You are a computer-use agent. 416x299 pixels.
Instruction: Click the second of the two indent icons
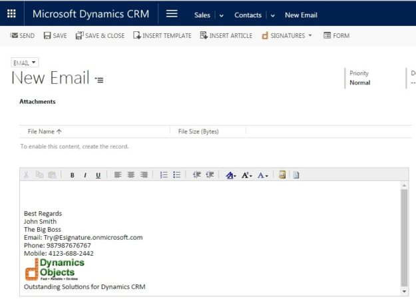[x=210, y=174]
